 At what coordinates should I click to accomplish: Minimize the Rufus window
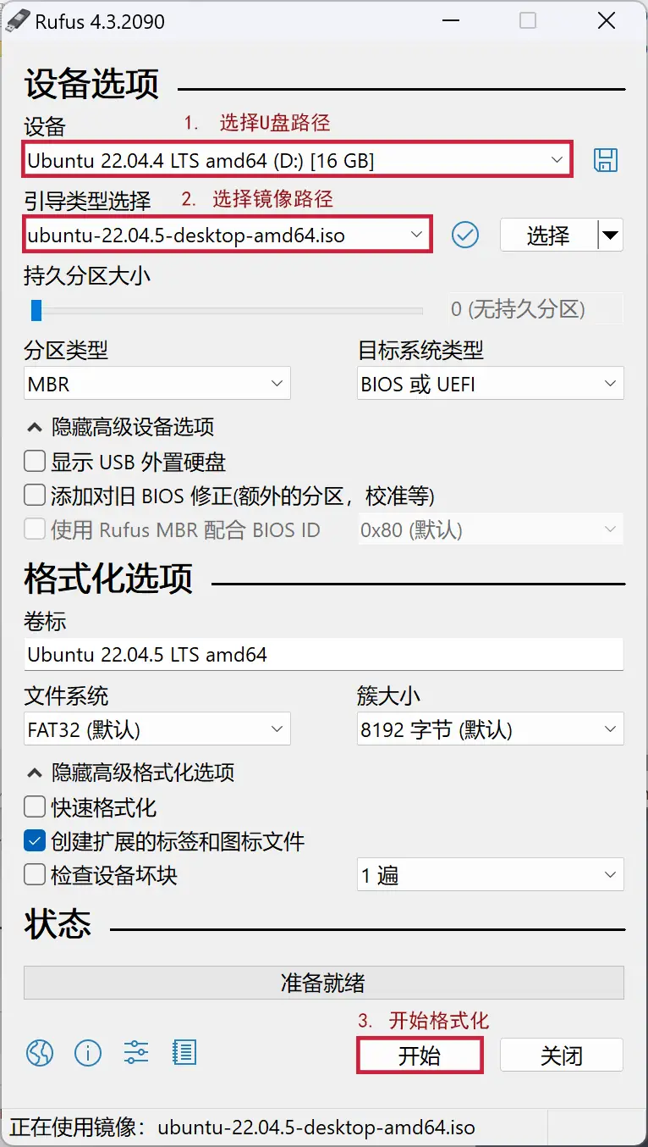[x=449, y=21]
